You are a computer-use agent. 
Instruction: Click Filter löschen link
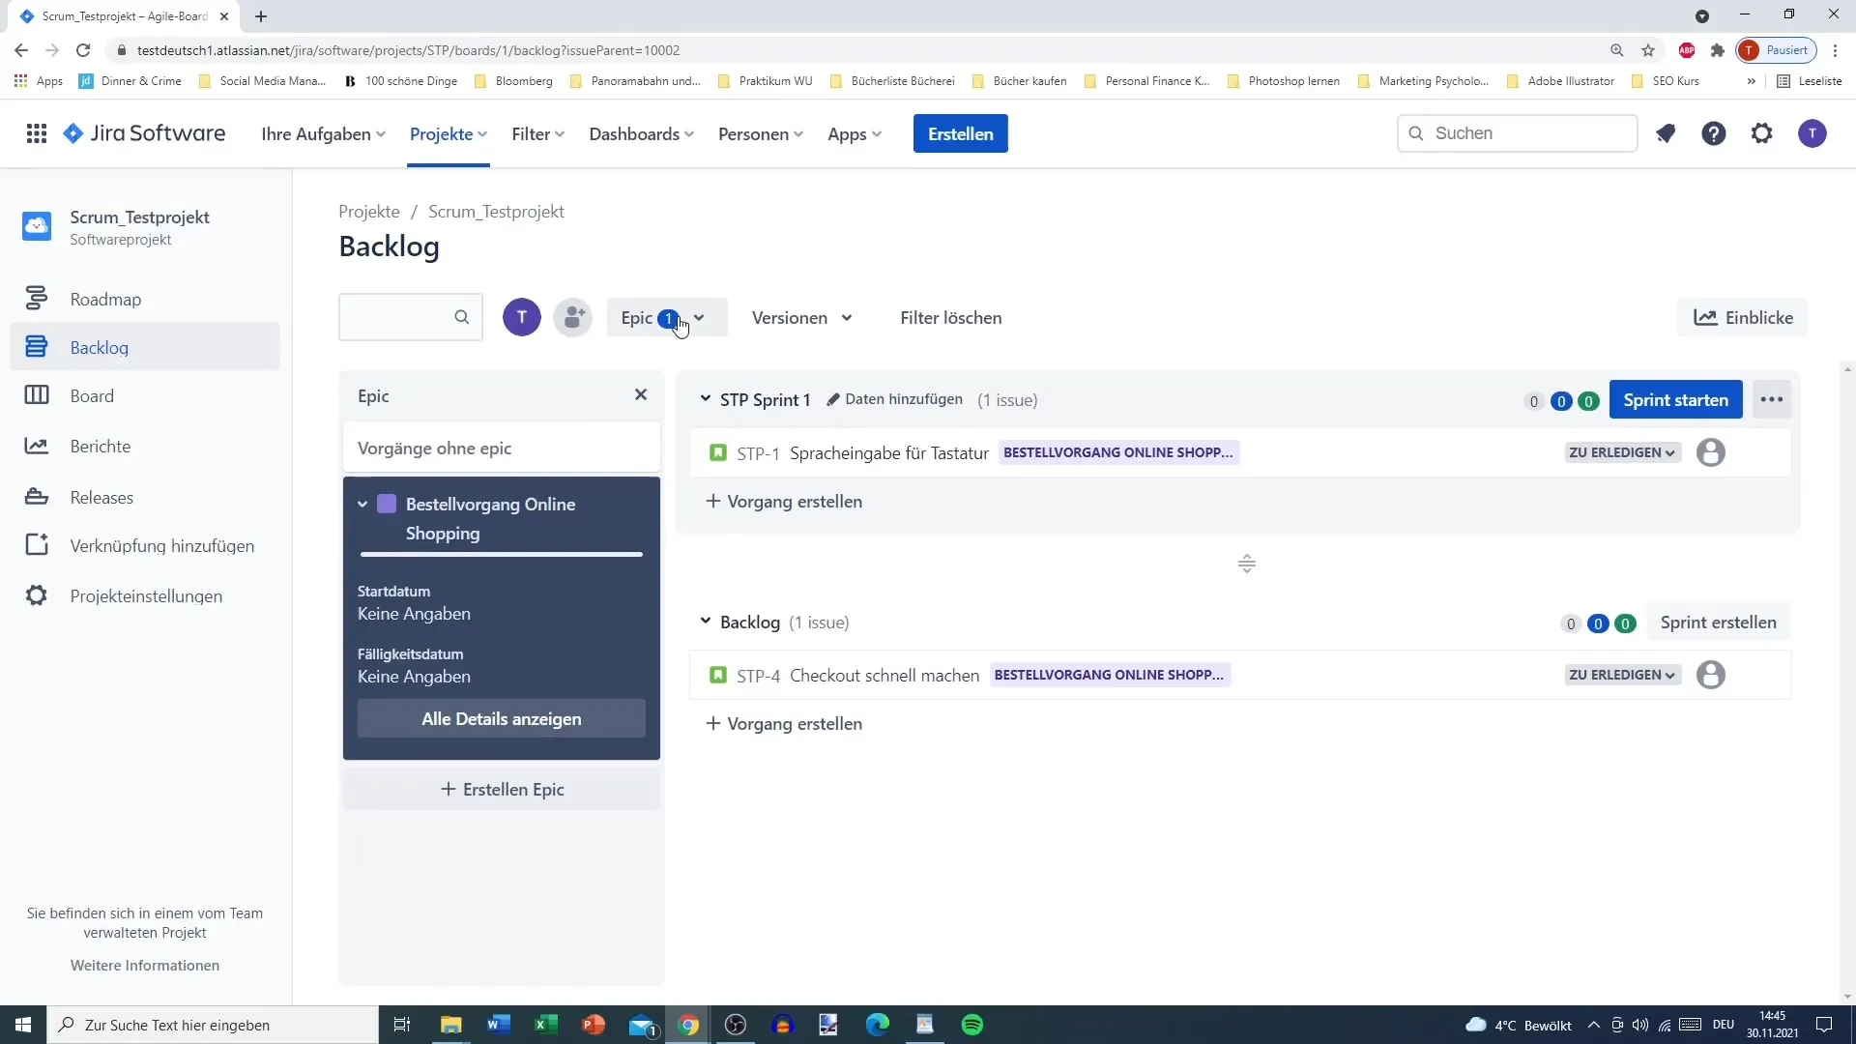coord(951,317)
